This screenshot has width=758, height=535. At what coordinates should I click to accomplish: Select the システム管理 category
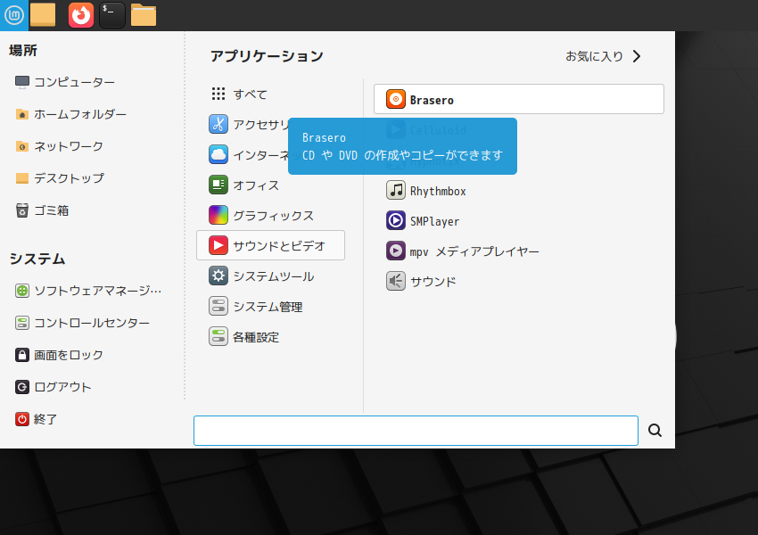270,307
